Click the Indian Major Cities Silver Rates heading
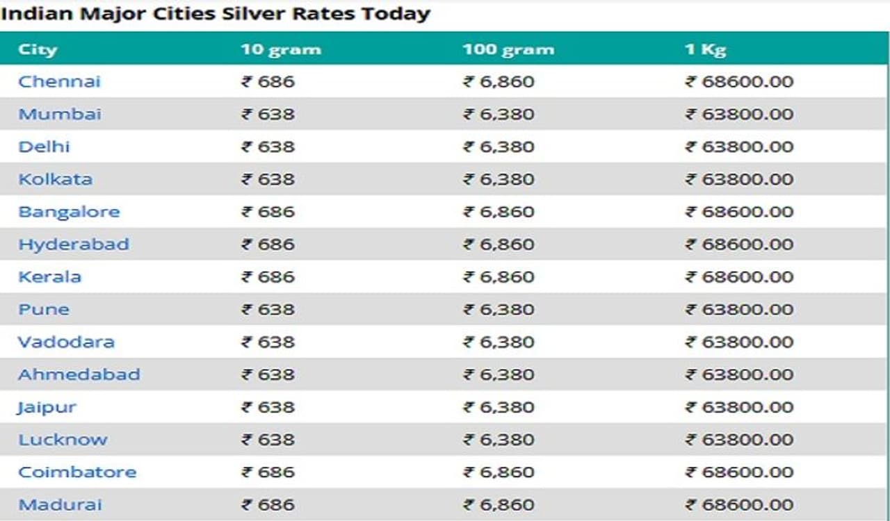 (x=216, y=13)
